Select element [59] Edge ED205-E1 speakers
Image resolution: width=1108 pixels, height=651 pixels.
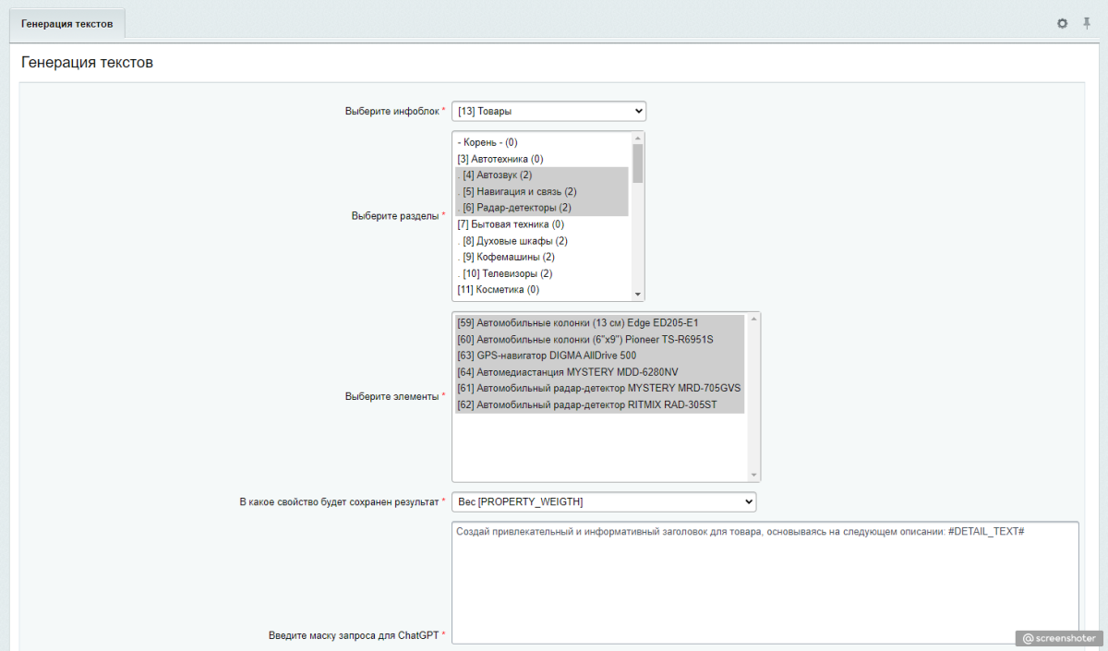coord(578,323)
